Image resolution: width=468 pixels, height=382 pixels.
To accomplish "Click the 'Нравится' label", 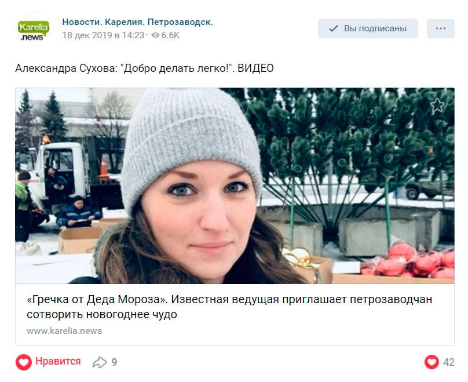I will (x=58, y=361).
